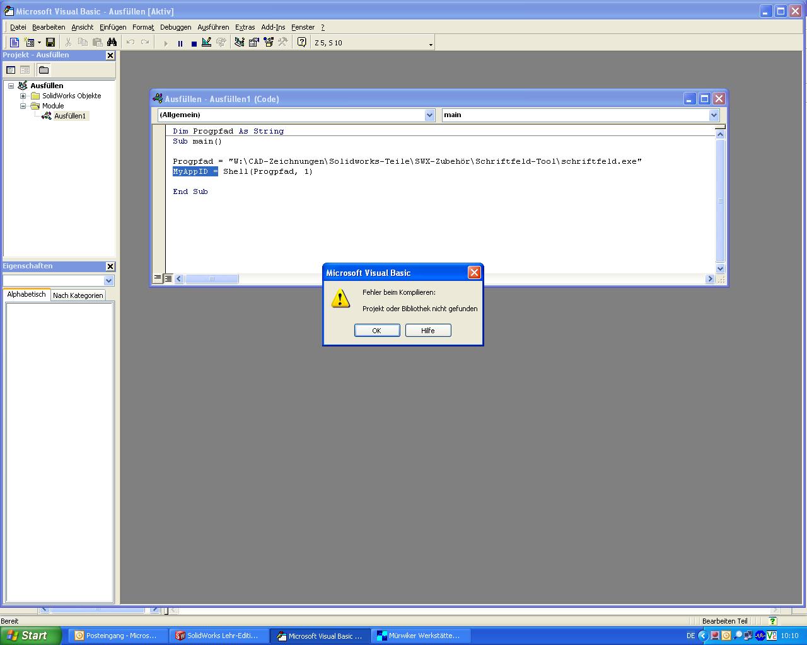Click the Undo arrow icon

coord(131,42)
